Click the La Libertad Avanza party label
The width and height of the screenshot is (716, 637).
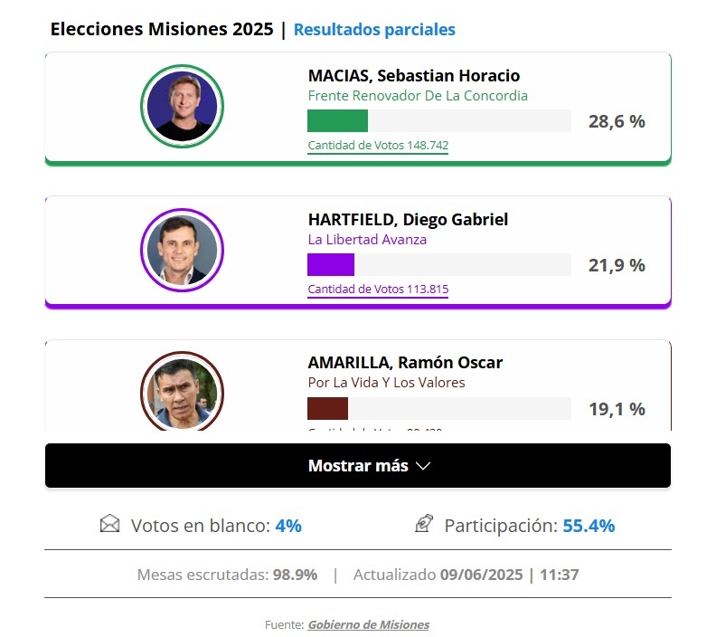[x=367, y=240]
